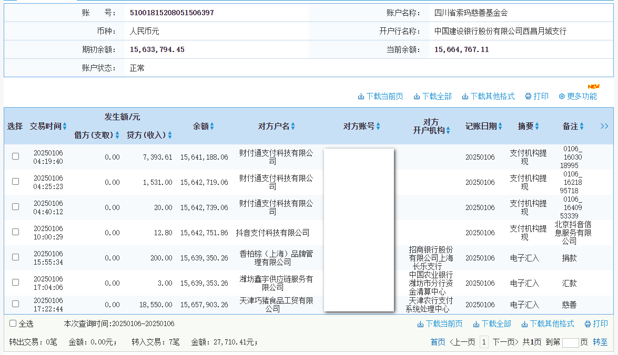
Task: Sort by 余额 column arrows
Action: coord(212,127)
